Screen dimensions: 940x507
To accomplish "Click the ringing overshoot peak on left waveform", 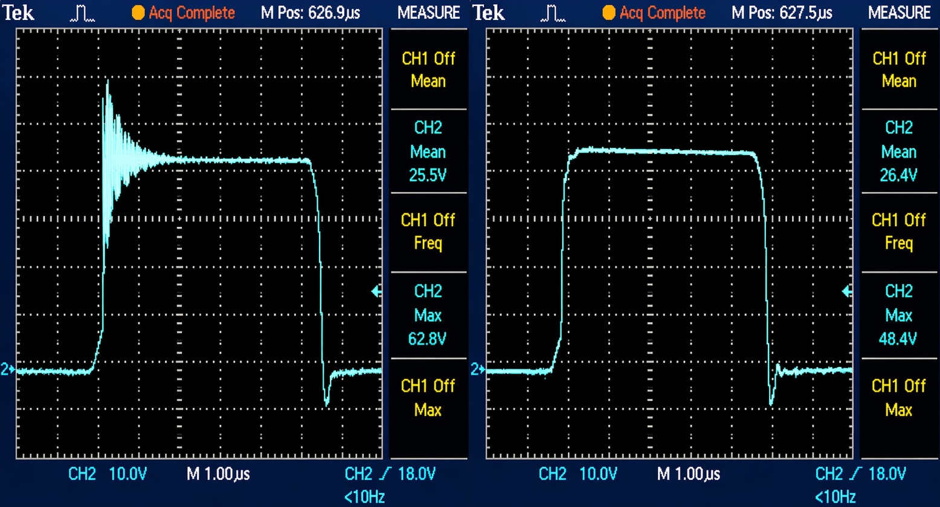I will pos(108,81).
